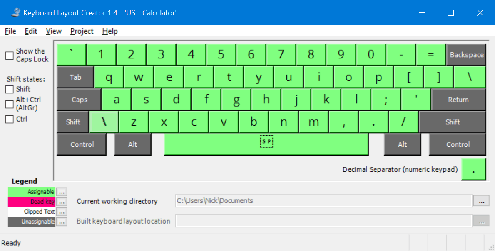Viewport: 495px width, 251px height.
Task: Click the u key
Action: (x=289, y=77)
